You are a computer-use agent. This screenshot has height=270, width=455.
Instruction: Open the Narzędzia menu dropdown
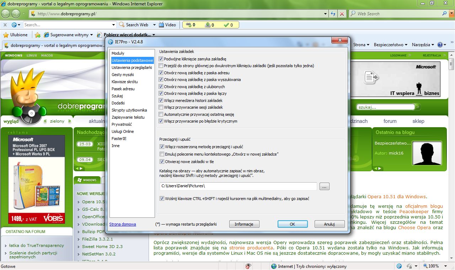click(x=423, y=45)
